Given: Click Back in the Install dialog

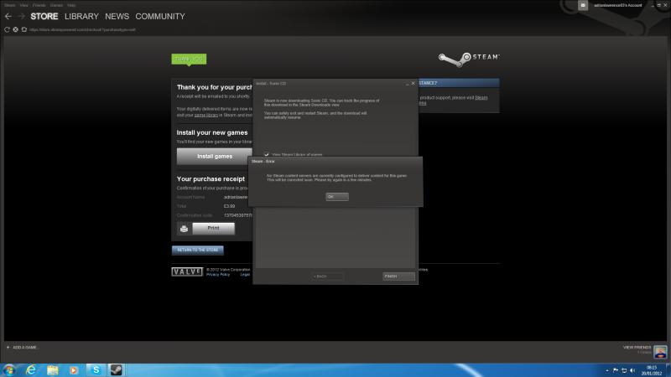Looking at the screenshot, I should tap(327, 276).
